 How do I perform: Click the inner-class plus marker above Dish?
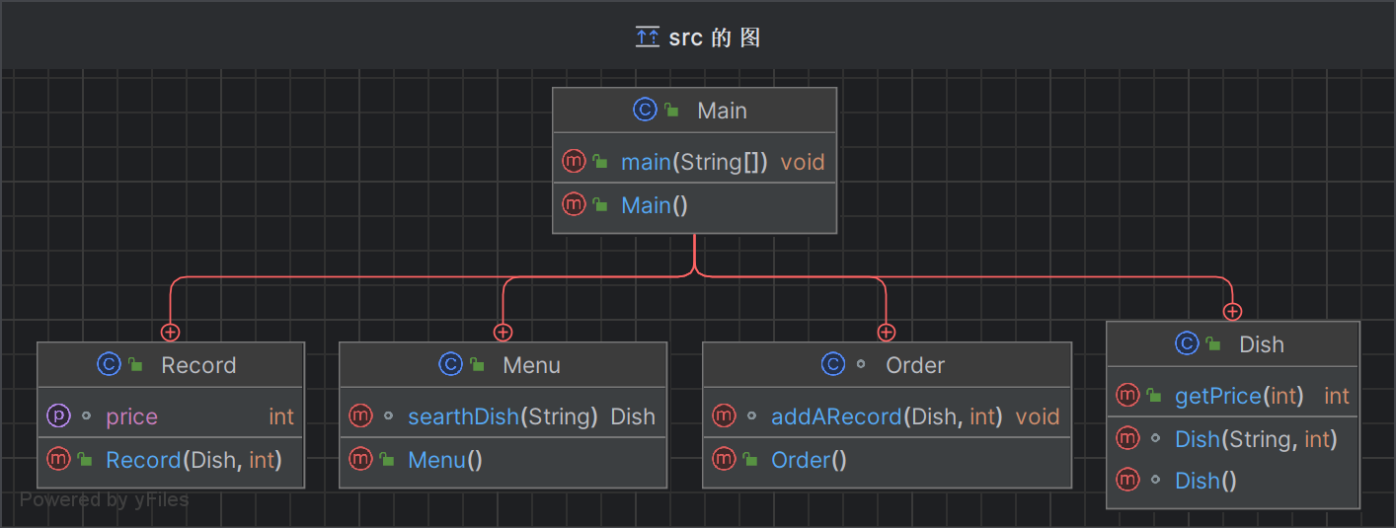click(x=1232, y=312)
